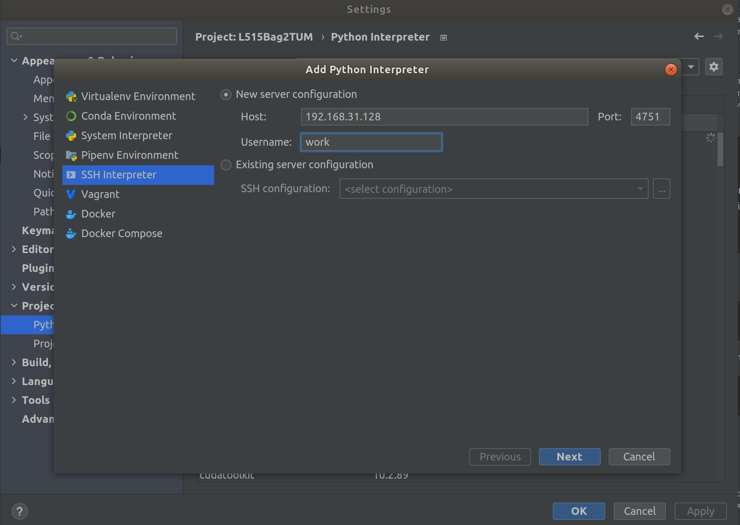
Task: Click the Pipenv Environment folder icon
Action: pyautogui.click(x=71, y=156)
